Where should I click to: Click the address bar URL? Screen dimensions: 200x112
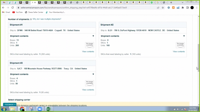74,8
